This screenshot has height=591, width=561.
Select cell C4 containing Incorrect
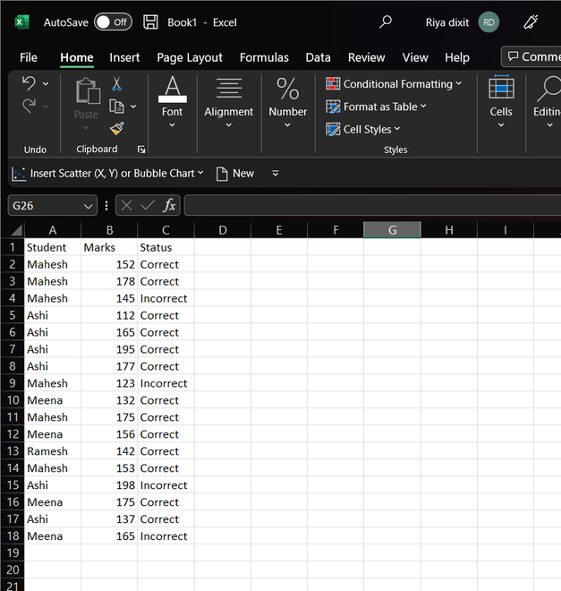pyautogui.click(x=165, y=298)
